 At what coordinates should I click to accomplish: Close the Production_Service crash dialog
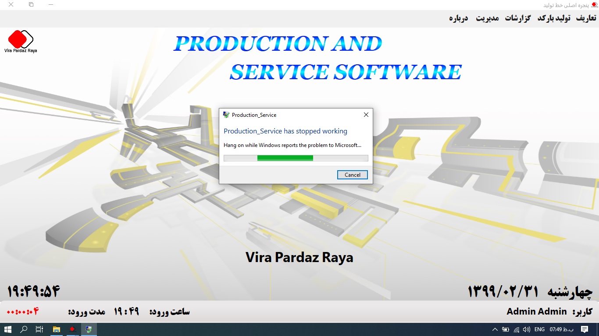click(366, 115)
